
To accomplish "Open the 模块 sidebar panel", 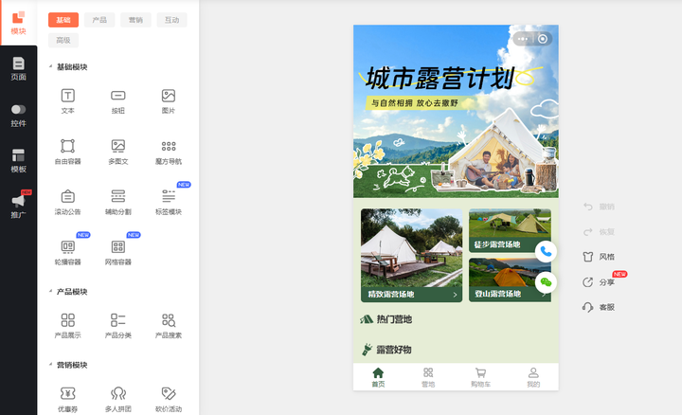I will [x=18, y=23].
